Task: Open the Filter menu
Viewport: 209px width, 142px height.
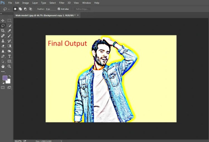Action: pos(62,3)
